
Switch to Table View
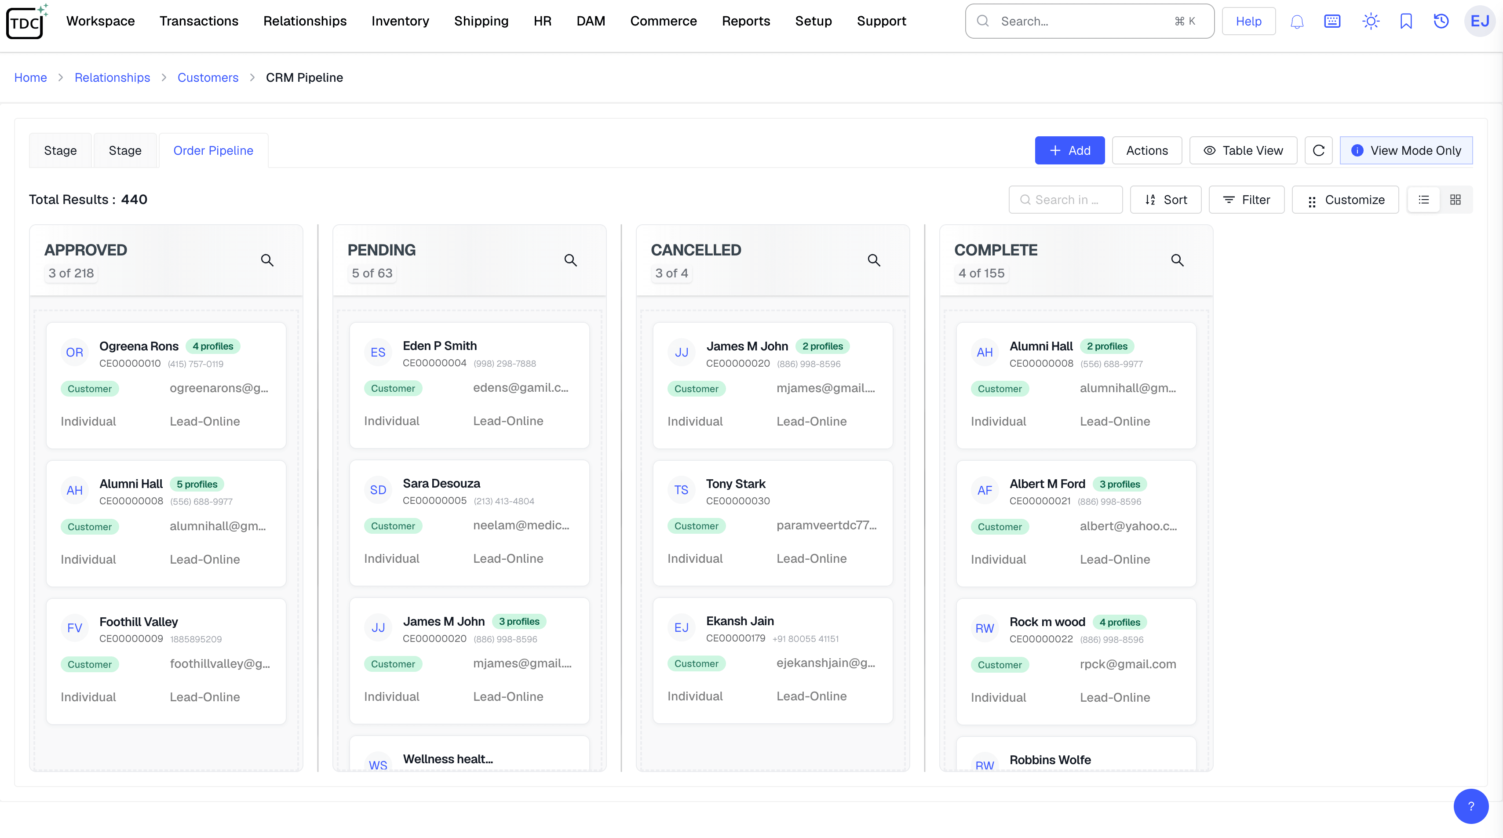point(1243,150)
